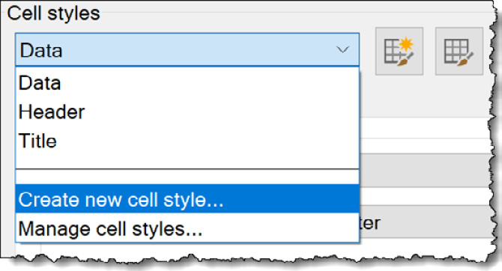Click the paintbrush on the rightmost table icon

[466, 59]
